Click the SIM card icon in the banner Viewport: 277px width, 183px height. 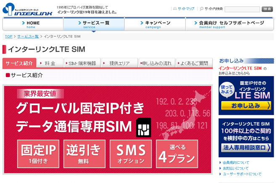143,128
